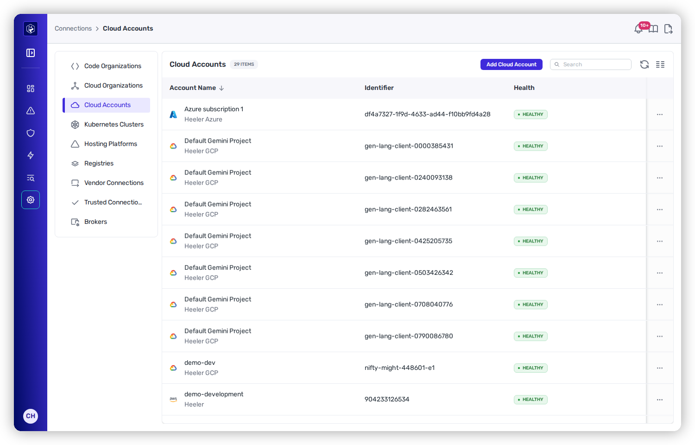The width and height of the screenshot is (695, 445).
Task: Open the CH user avatar
Action: coord(31,416)
